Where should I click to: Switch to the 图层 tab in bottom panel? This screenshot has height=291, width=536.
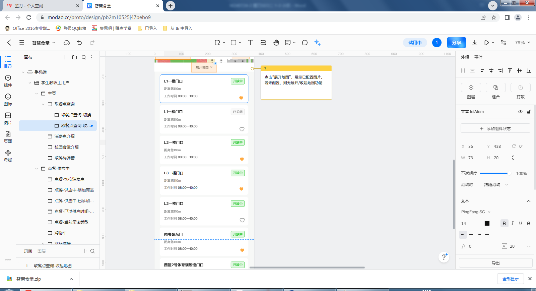pyautogui.click(x=42, y=251)
